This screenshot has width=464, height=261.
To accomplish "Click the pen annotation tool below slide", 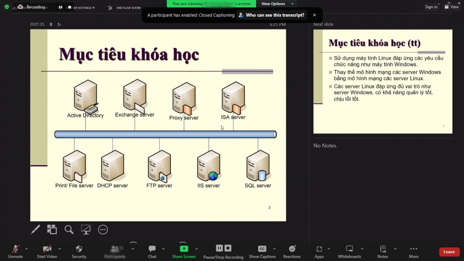I will [x=36, y=230].
